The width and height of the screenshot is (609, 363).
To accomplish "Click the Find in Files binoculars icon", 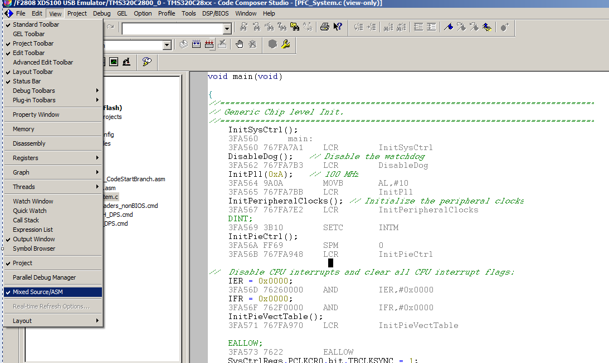I will point(294,27).
